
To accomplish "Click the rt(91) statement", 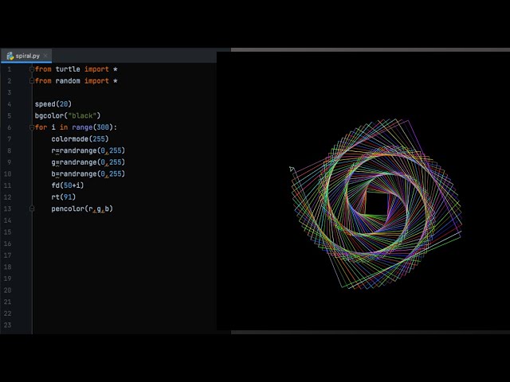I will tap(64, 197).
